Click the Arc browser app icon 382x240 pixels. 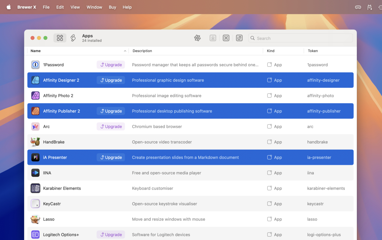(36, 126)
